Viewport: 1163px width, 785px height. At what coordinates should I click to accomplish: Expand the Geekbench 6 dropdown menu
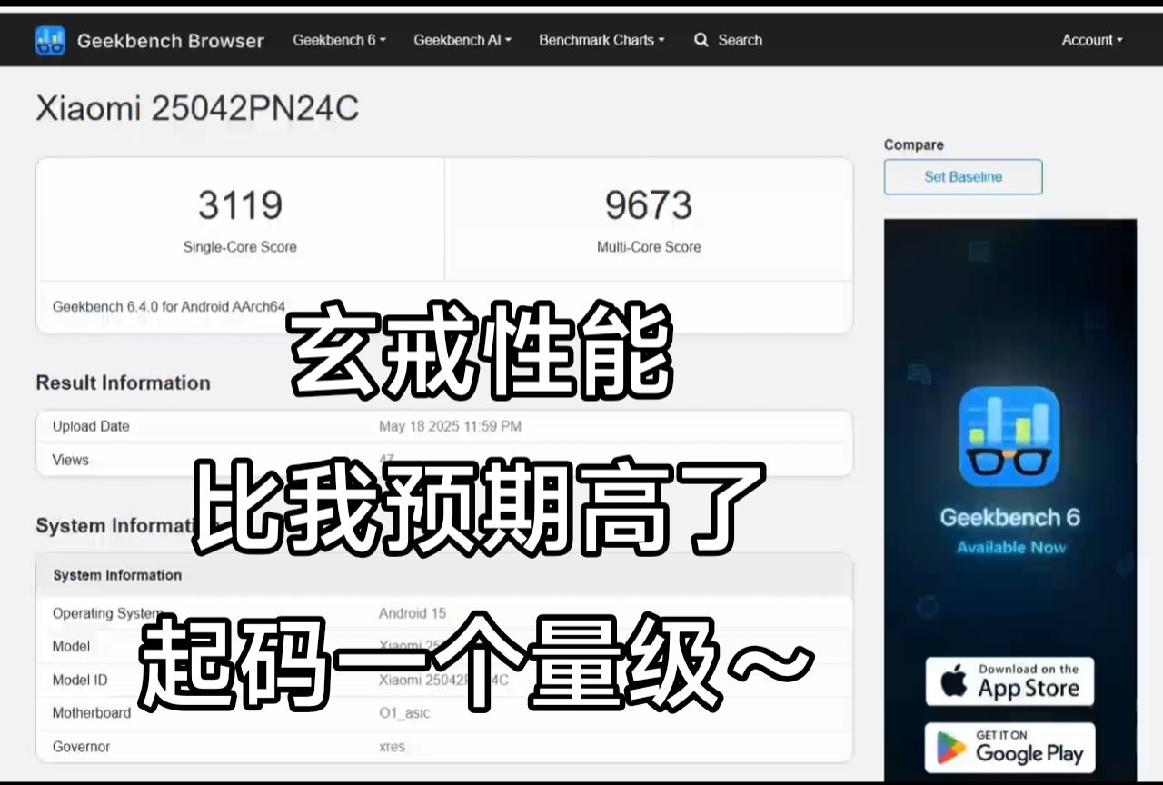coord(339,40)
